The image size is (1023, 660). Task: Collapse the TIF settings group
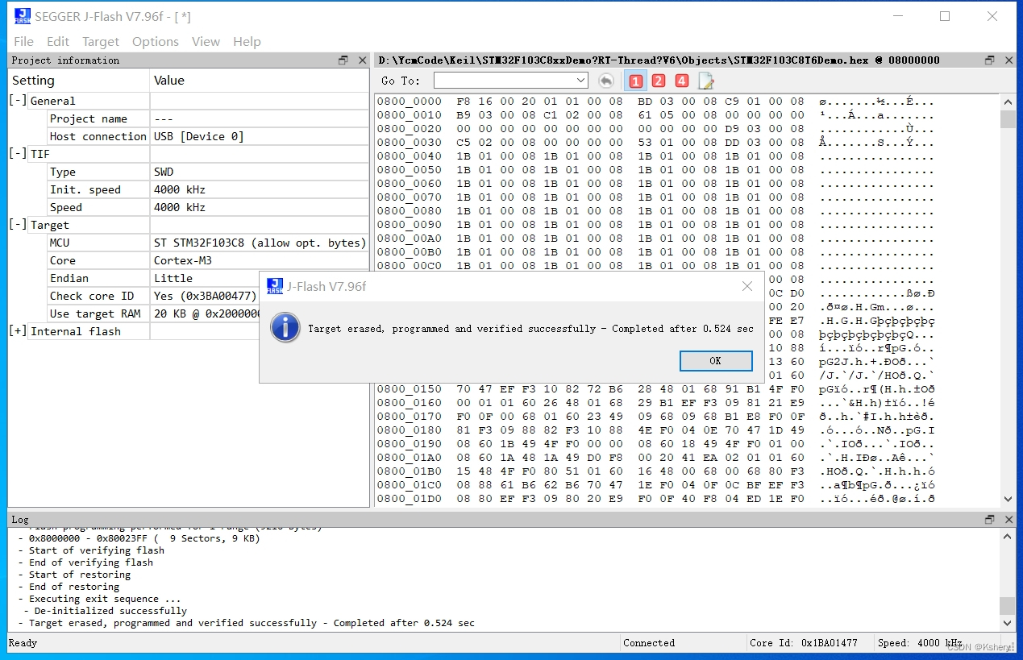click(18, 154)
